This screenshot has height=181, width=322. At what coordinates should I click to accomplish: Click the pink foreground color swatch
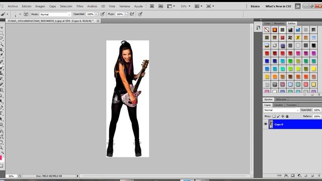[1, 157]
